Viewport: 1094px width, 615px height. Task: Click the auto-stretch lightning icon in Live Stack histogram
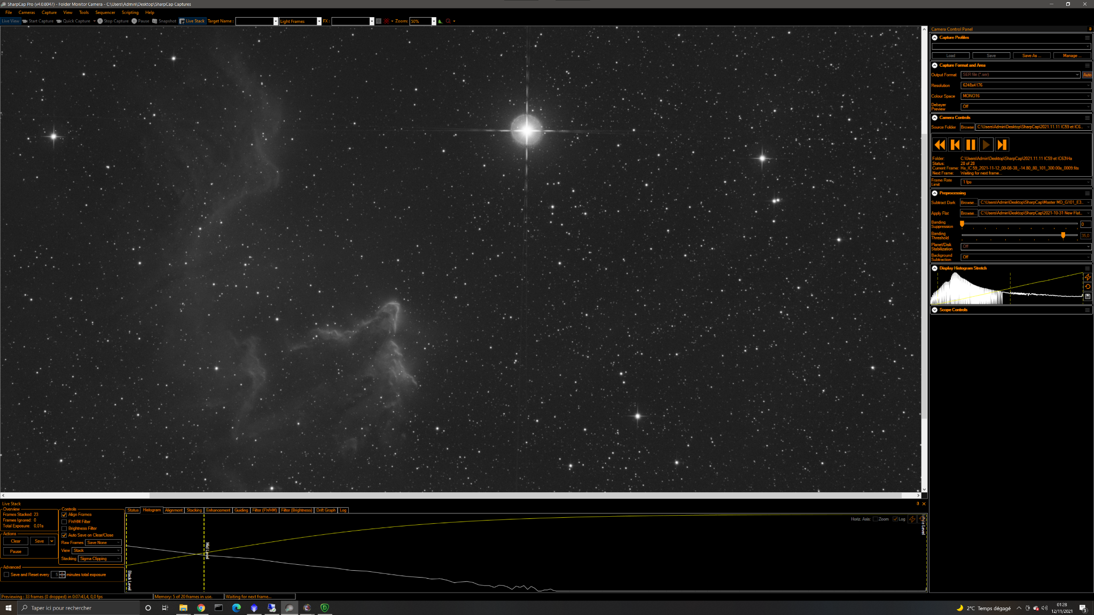pyautogui.click(x=912, y=519)
